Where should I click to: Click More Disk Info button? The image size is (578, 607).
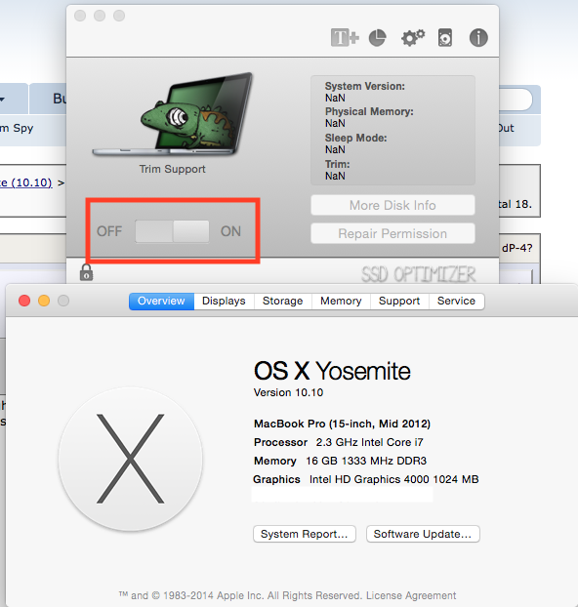pyautogui.click(x=392, y=205)
